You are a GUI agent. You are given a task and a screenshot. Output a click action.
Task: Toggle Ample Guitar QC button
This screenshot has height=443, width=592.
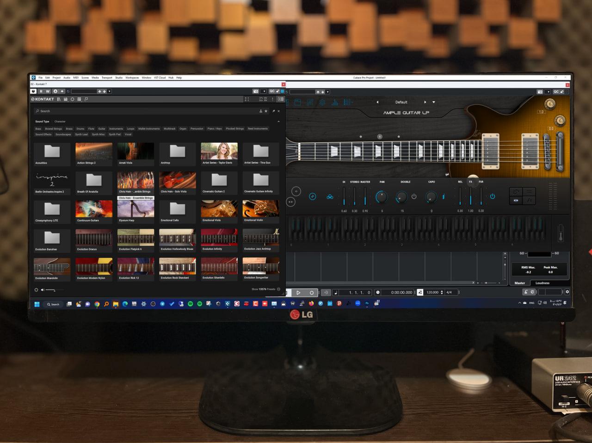[556, 91]
